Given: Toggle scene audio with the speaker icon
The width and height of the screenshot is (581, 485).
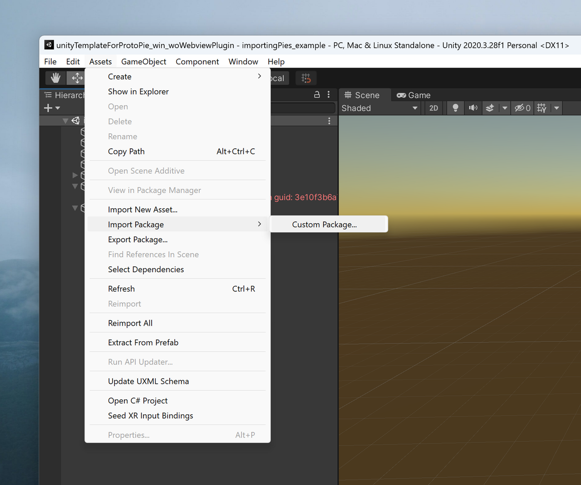Looking at the screenshot, I should click(x=473, y=108).
